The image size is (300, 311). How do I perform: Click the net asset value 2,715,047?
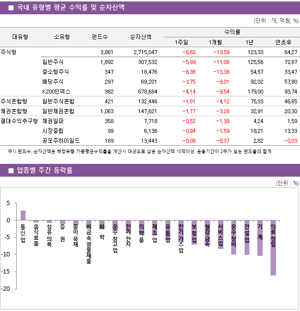145,52
